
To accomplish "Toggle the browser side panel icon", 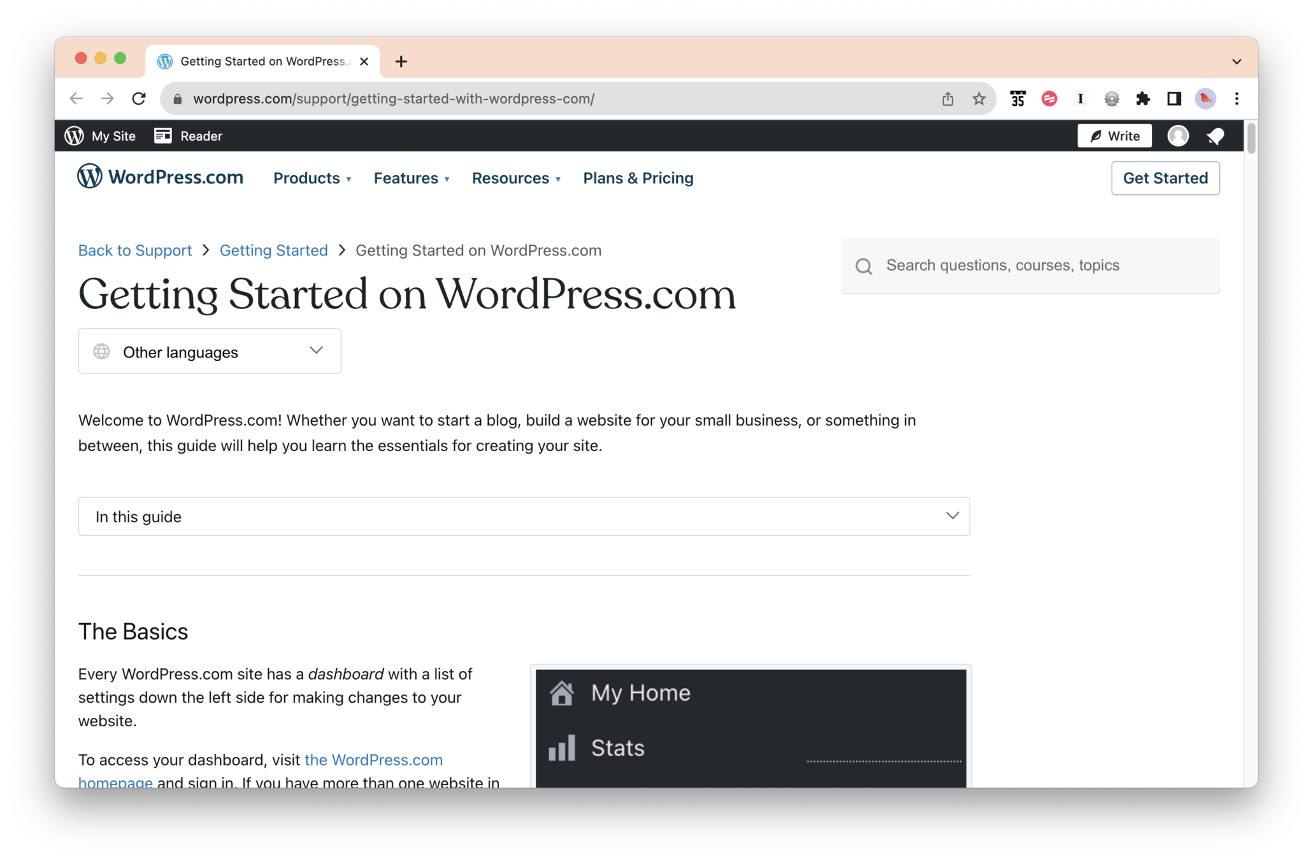I will point(1173,99).
